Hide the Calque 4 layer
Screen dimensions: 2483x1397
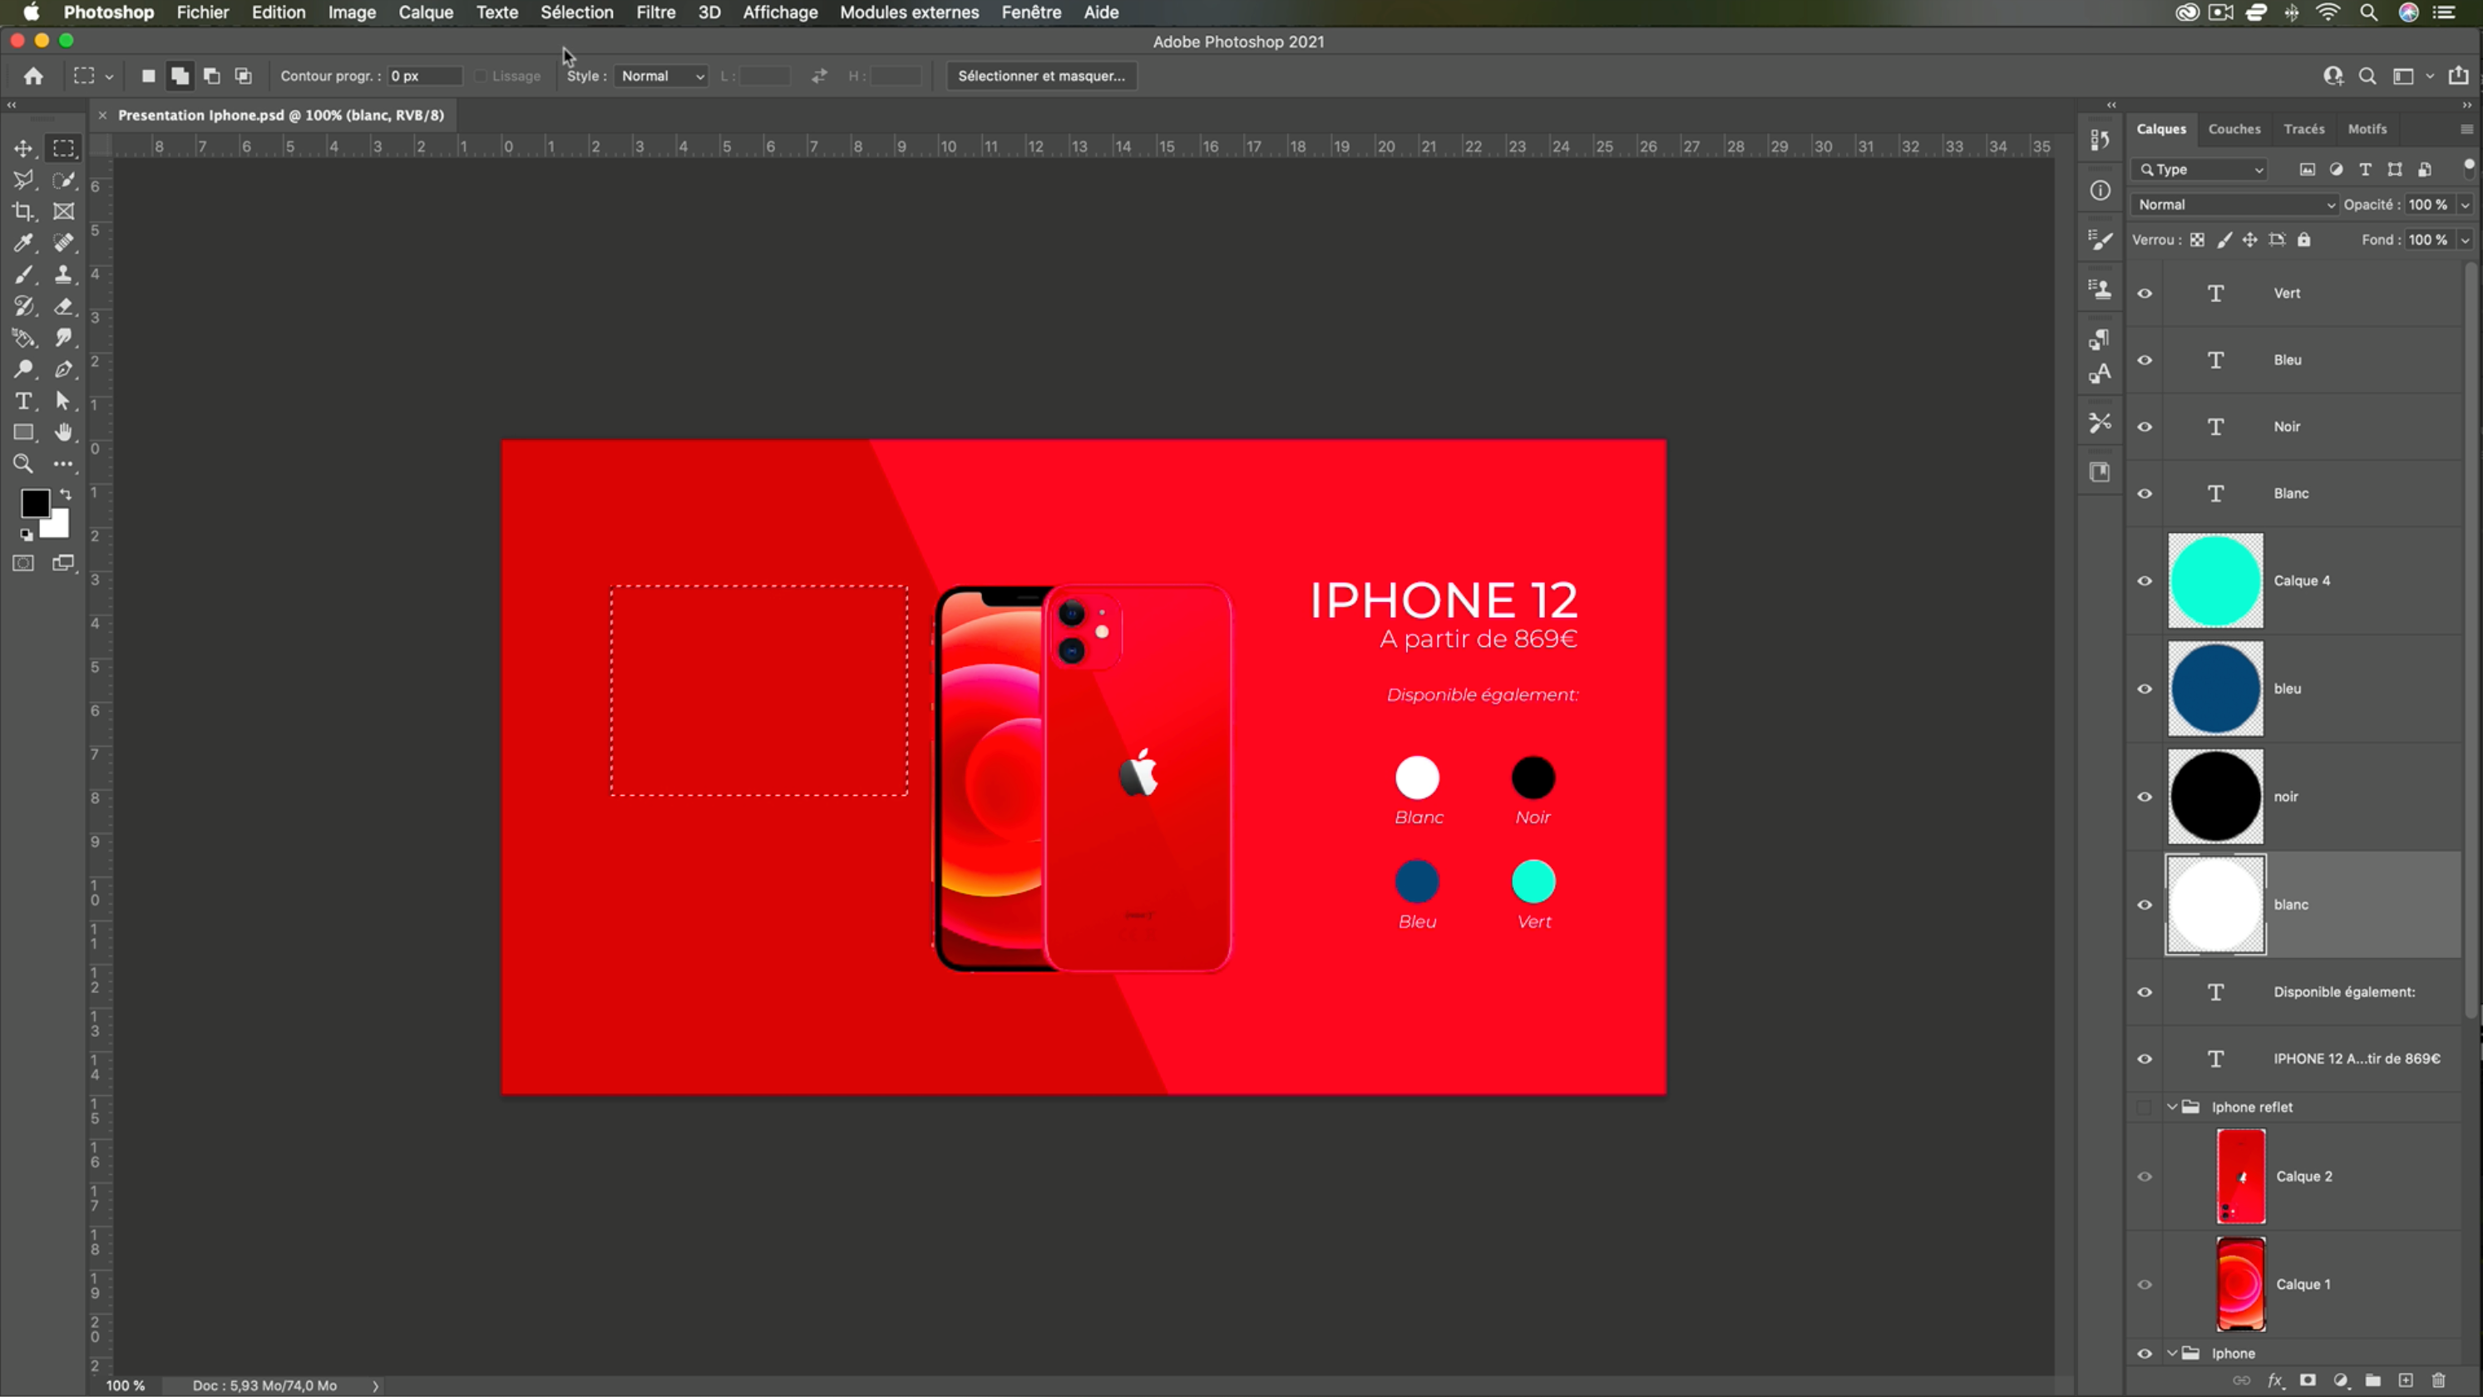[2145, 580]
